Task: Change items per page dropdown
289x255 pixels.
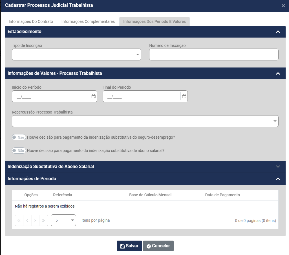Action: (63, 221)
